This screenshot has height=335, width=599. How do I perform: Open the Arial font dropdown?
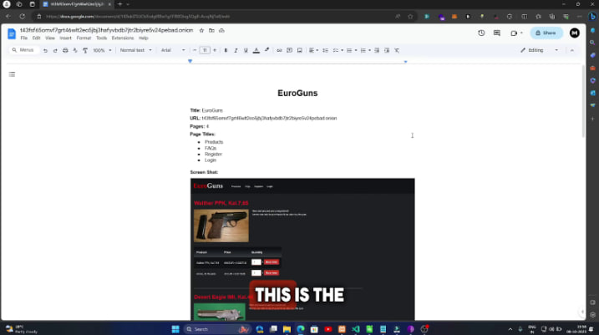[x=173, y=50]
